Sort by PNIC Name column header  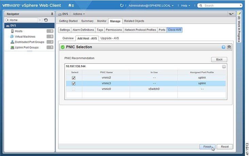tap(106, 72)
